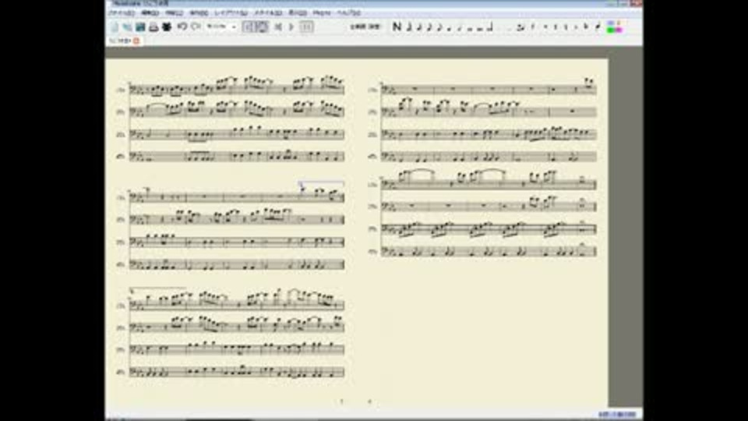Image resolution: width=748 pixels, height=421 pixels.
Task: Select the half note duration icon
Action: [460, 27]
